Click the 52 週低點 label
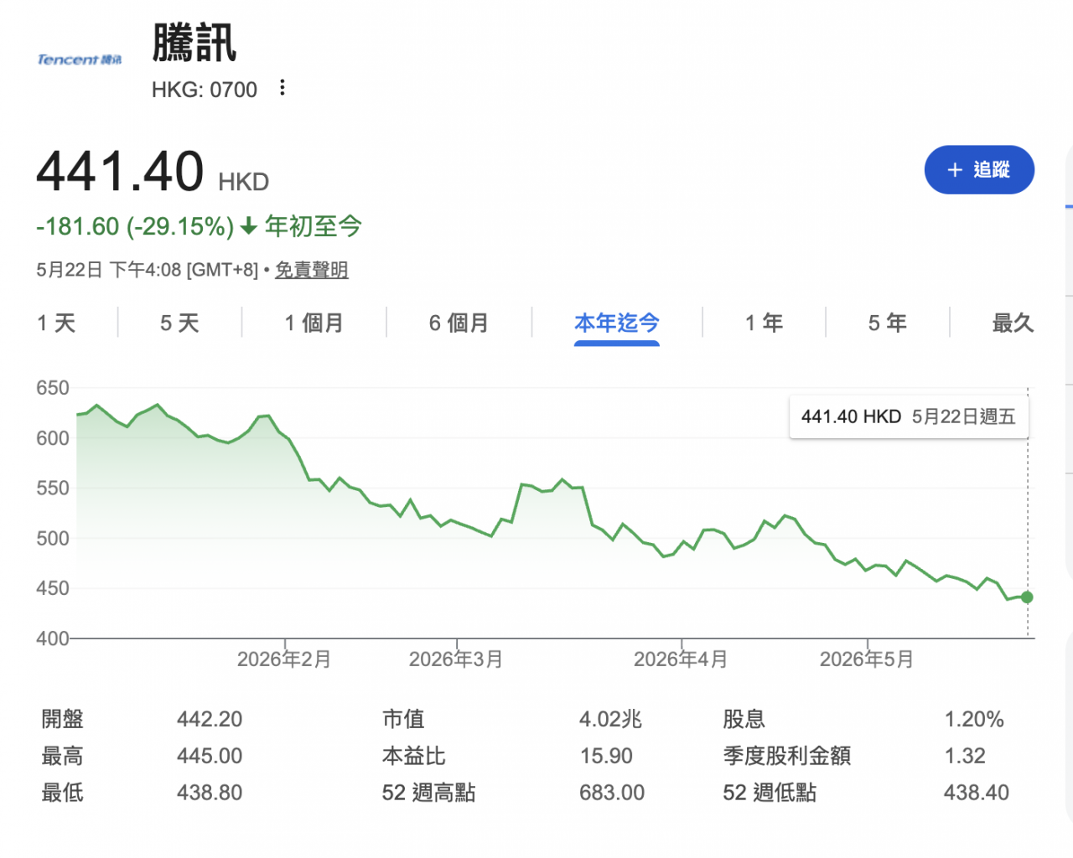This screenshot has width=1073, height=858. tap(770, 793)
